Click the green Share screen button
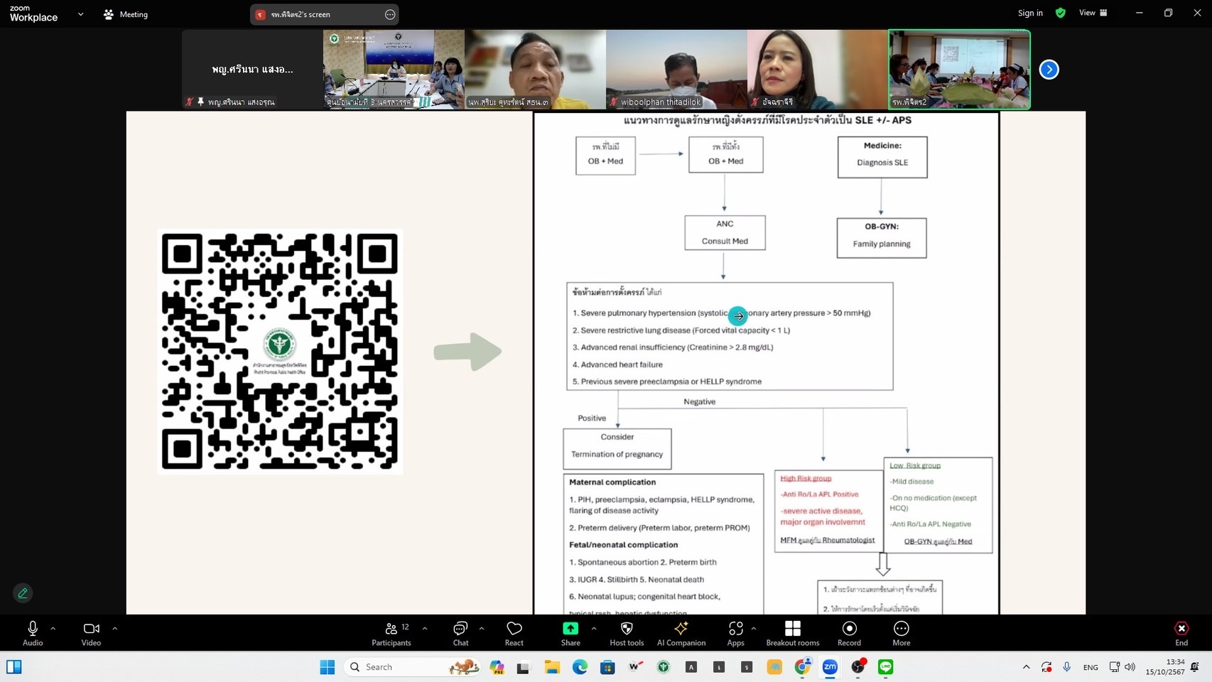1212x682 pixels. tap(570, 633)
